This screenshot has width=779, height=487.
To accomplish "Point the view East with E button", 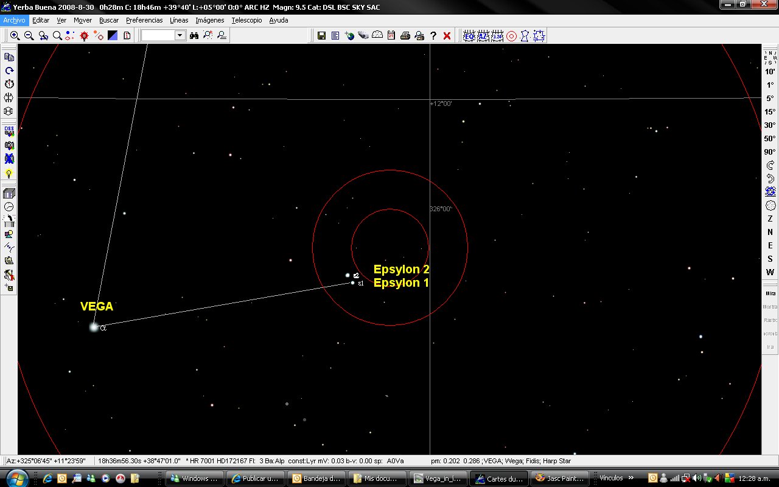I will coord(770,246).
